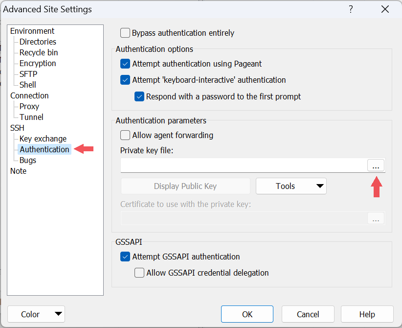
Task: Select the SFTP tree item
Action: click(28, 74)
